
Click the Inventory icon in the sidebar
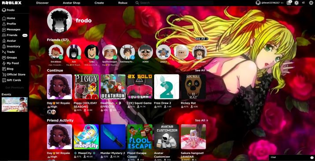(4, 46)
